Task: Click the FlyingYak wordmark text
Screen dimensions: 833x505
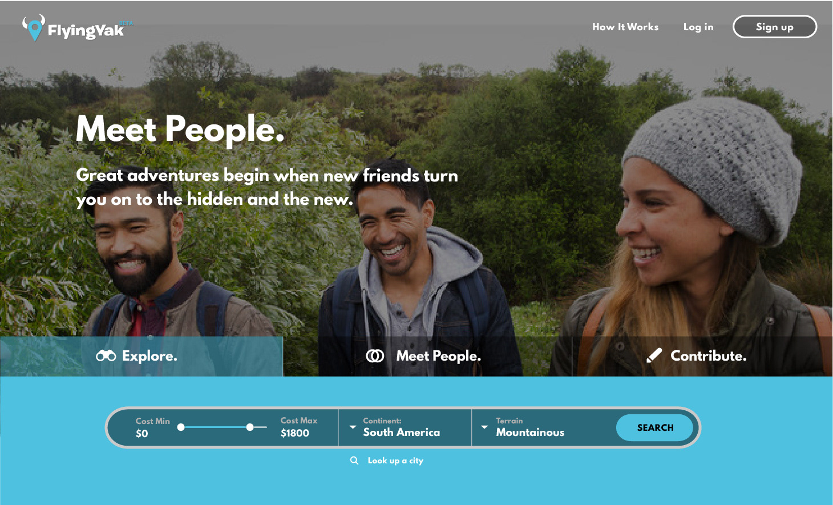Action: click(86, 30)
